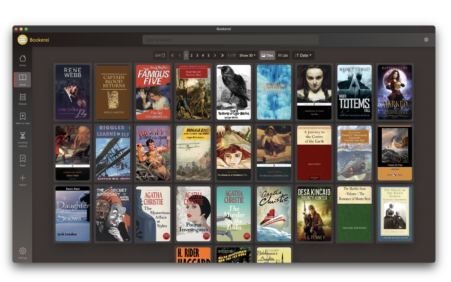Switch to Tiles view
The width and height of the screenshot is (451, 282).
(x=267, y=55)
